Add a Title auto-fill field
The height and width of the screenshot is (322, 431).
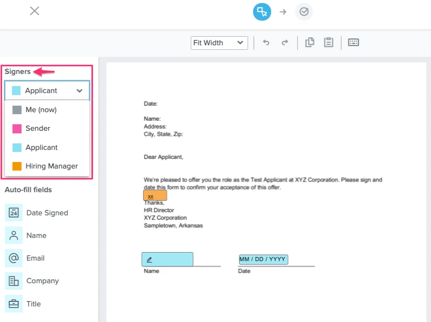pos(14,304)
